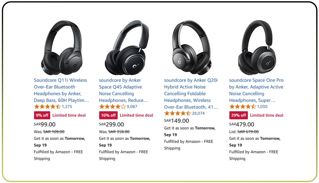View the 28,074 customer reviews
Image resolution: width=319 pixels, height=183 pixels.
click(198, 113)
